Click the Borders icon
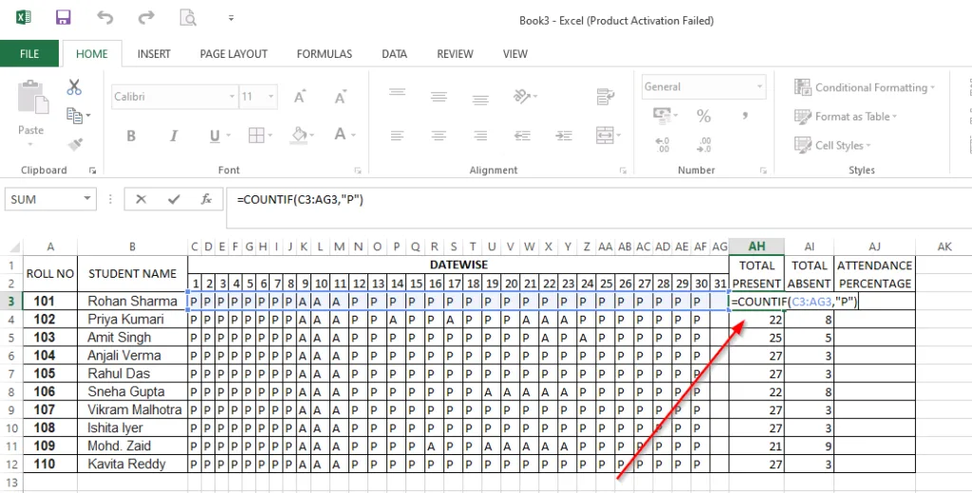972x493 pixels. (x=256, y=135)
